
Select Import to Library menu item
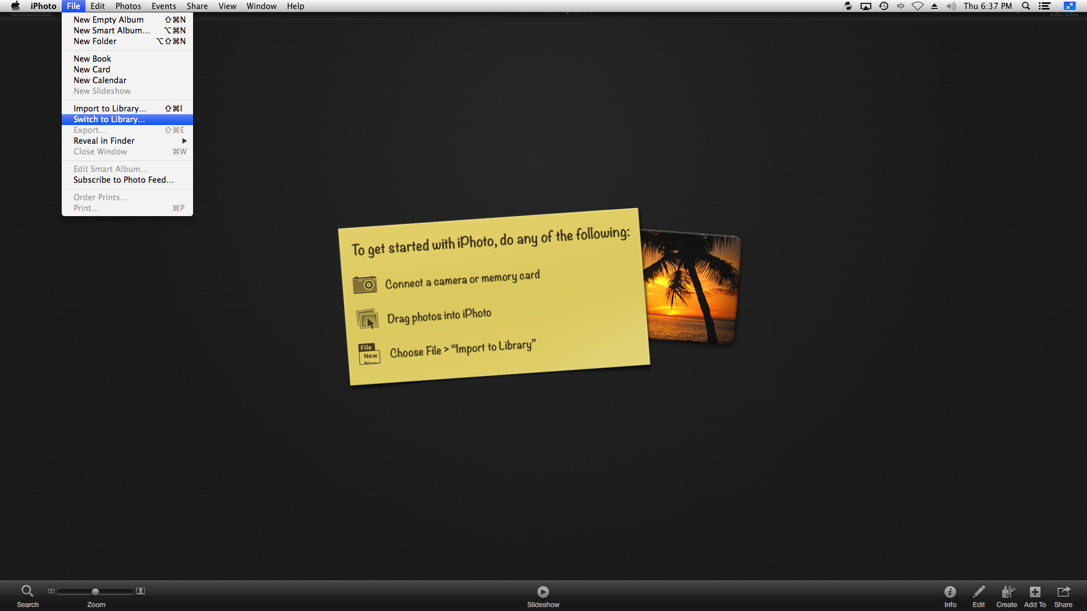tap(110, 109)
